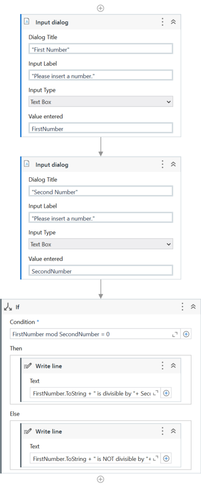
Task: Add activity using bottom plus icon
Action: tap(100, 479)
